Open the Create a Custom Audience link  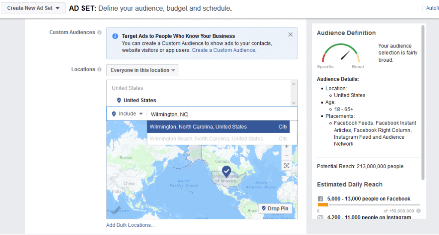pyautogui.click(x=223, y=50)
